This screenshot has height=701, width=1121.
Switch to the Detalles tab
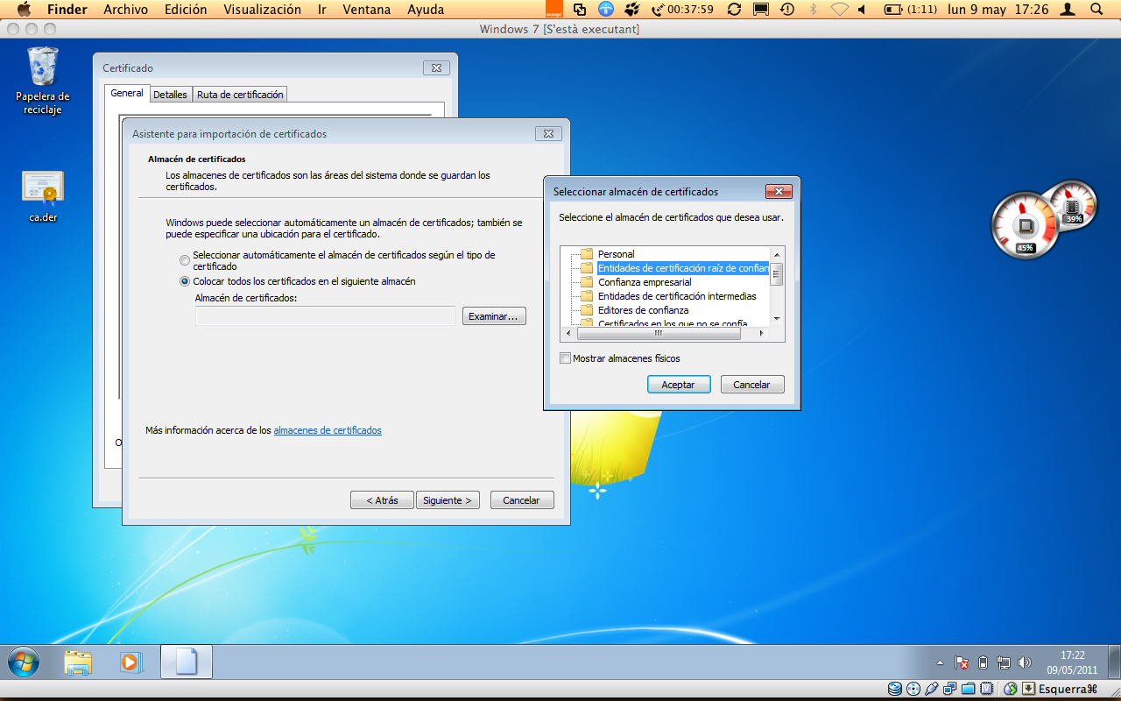point(170,95)
